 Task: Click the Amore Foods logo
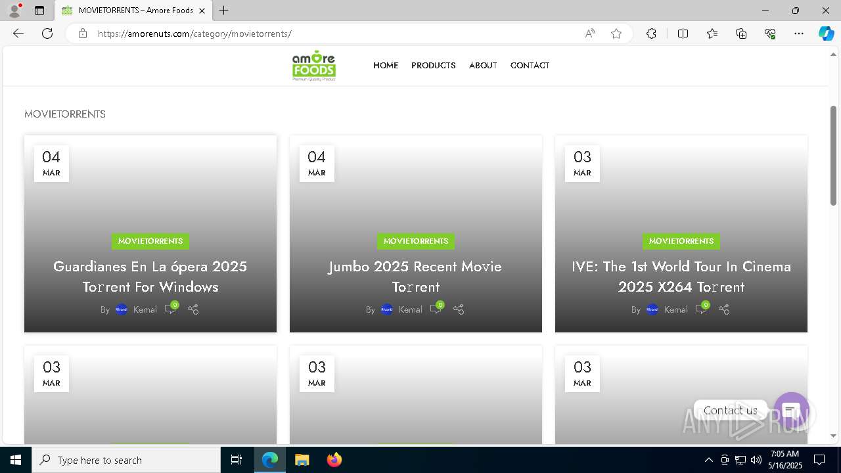point(314,65)
